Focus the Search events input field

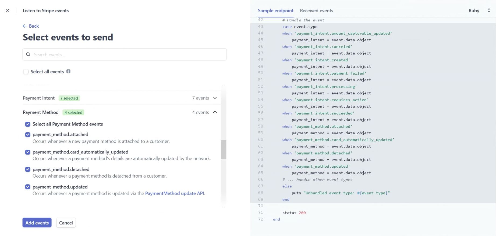[x=125, y=54]
